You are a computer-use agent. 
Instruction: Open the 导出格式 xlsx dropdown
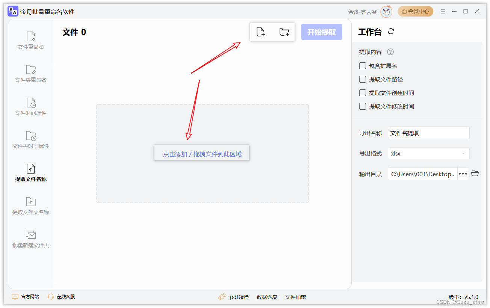point(429,153)
